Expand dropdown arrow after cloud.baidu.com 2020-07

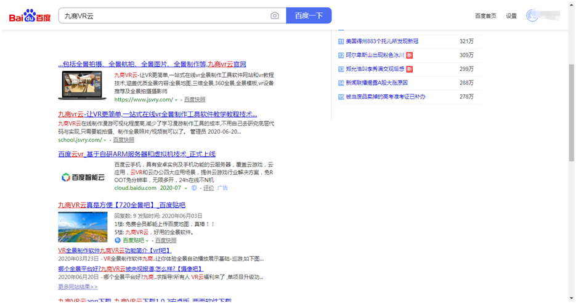point(185,188)
